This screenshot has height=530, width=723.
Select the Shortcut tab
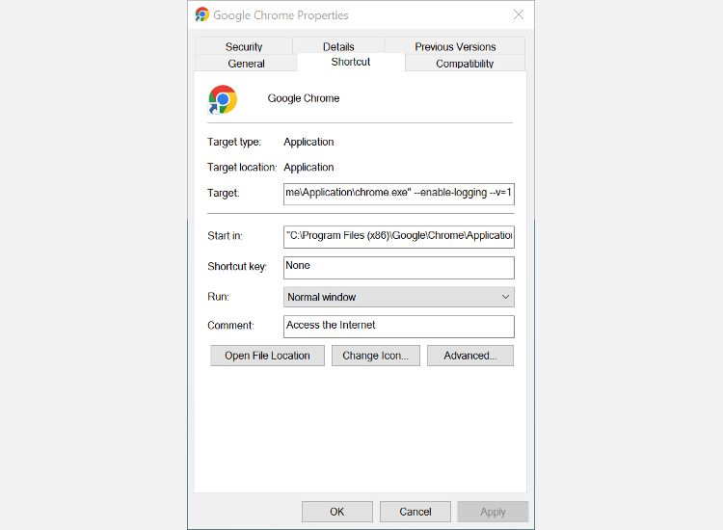click(351, 62)
